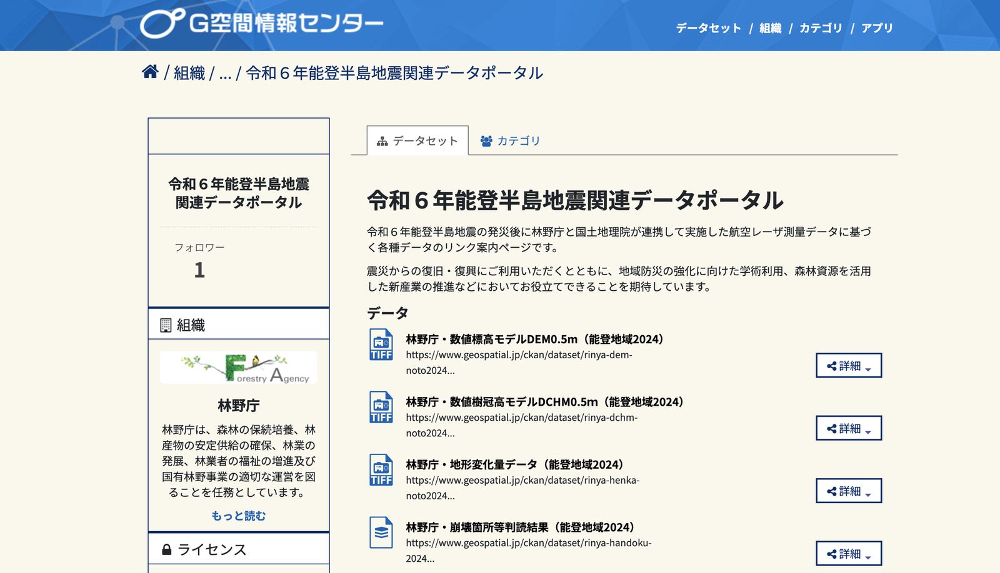Viewport: 1000px width, 573px height.
Task: Open 林野庁・地形変化量データ dataset title
Action: 516,464
